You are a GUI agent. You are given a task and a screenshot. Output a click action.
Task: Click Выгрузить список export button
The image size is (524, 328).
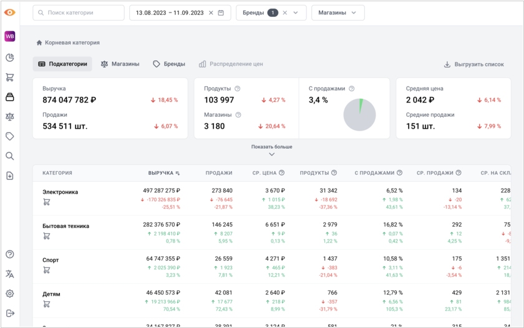tap(473, 64)
